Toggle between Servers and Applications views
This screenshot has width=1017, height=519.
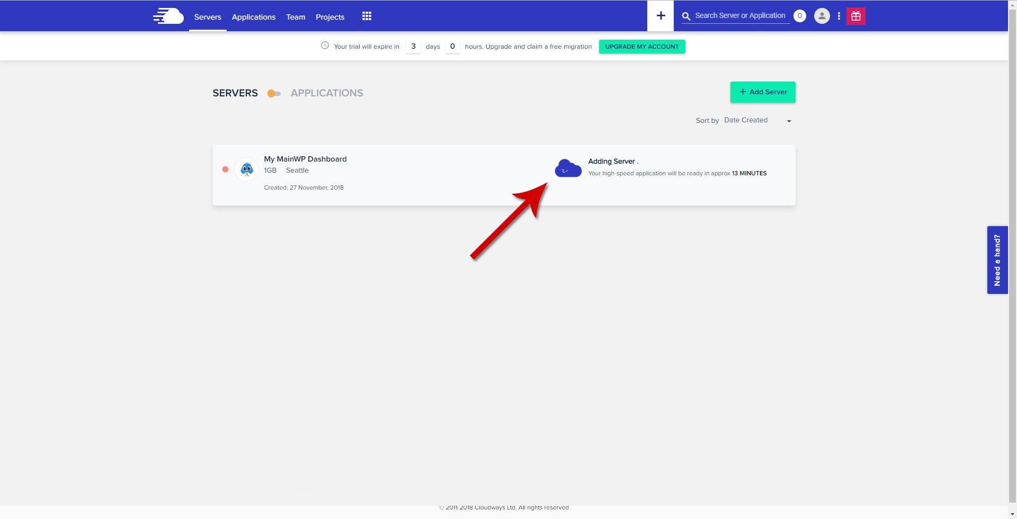274,93
